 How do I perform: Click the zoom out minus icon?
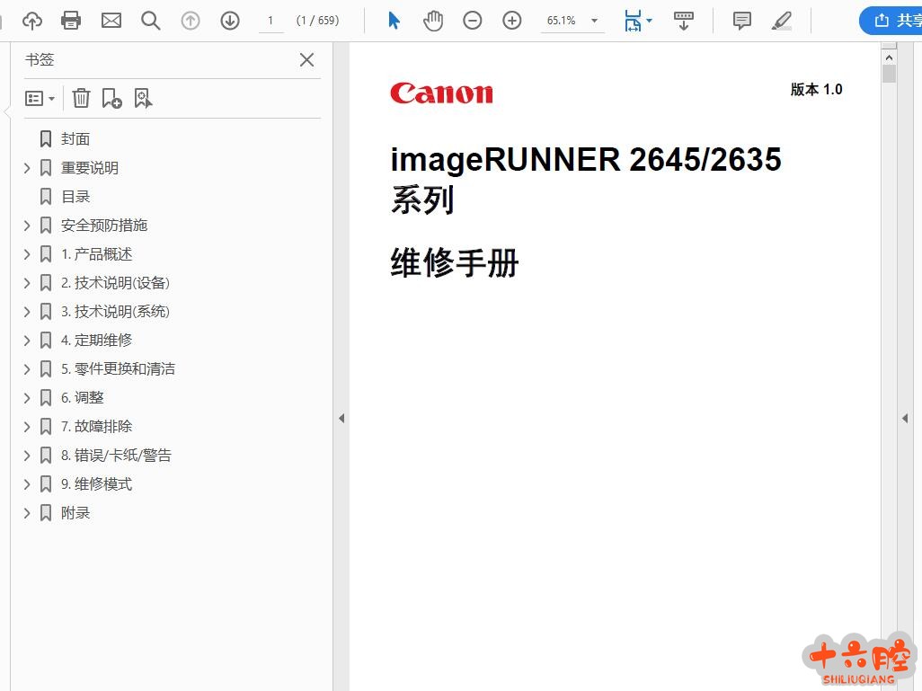pos(473,20)
